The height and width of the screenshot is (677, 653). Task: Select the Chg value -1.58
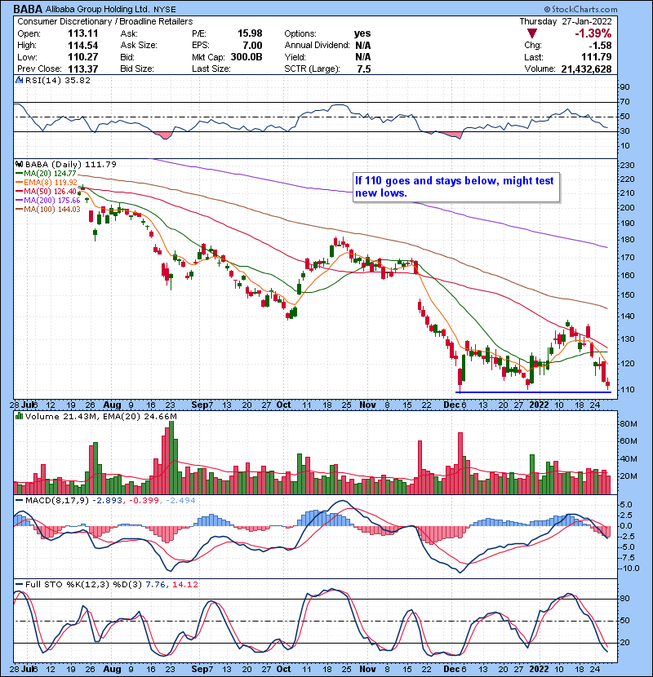click(x=600, y=46)
